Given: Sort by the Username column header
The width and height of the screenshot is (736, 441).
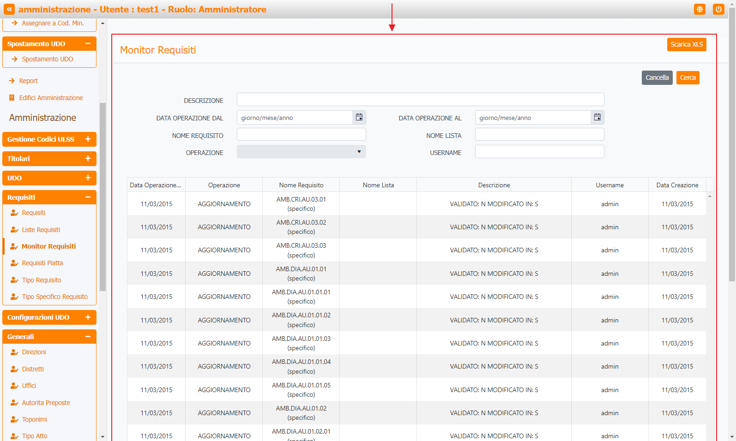Looking at the screenshot, I should [609, 185].
